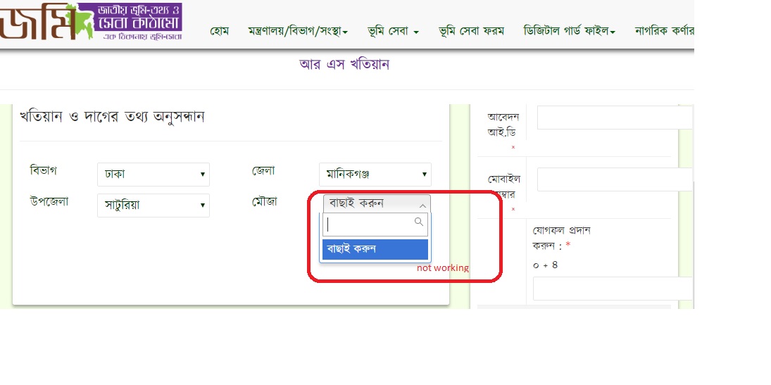The height and width of the screenshot is (385, 771).
Task: Click the মৌজা dropdown search field
Action: click(x=375, y=225)
